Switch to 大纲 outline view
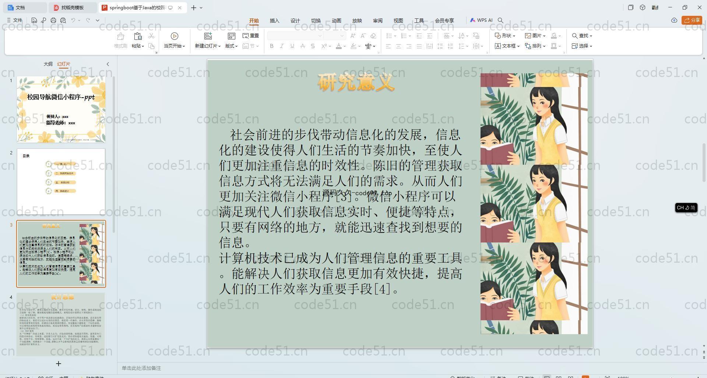Screen dimensions: 707x378 48,64
